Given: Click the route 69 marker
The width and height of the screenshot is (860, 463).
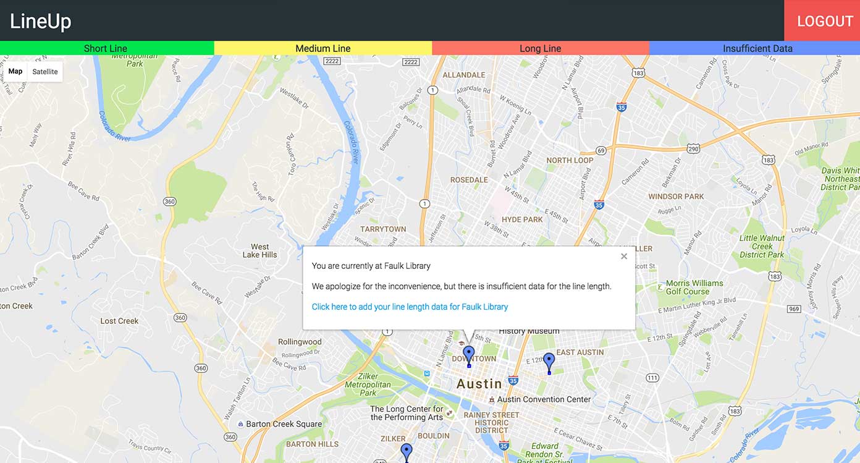Looking at the screenshot, I should tap(601, 151).
